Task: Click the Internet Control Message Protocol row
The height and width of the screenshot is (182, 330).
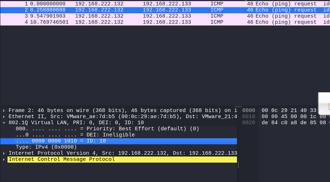Action: 122,159
